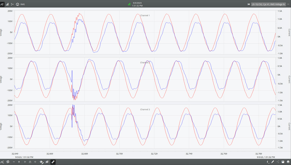Open the print dialog from bottom toolbar
The image size is (291, 165).
pyautogui.click(x=288, y=162)
